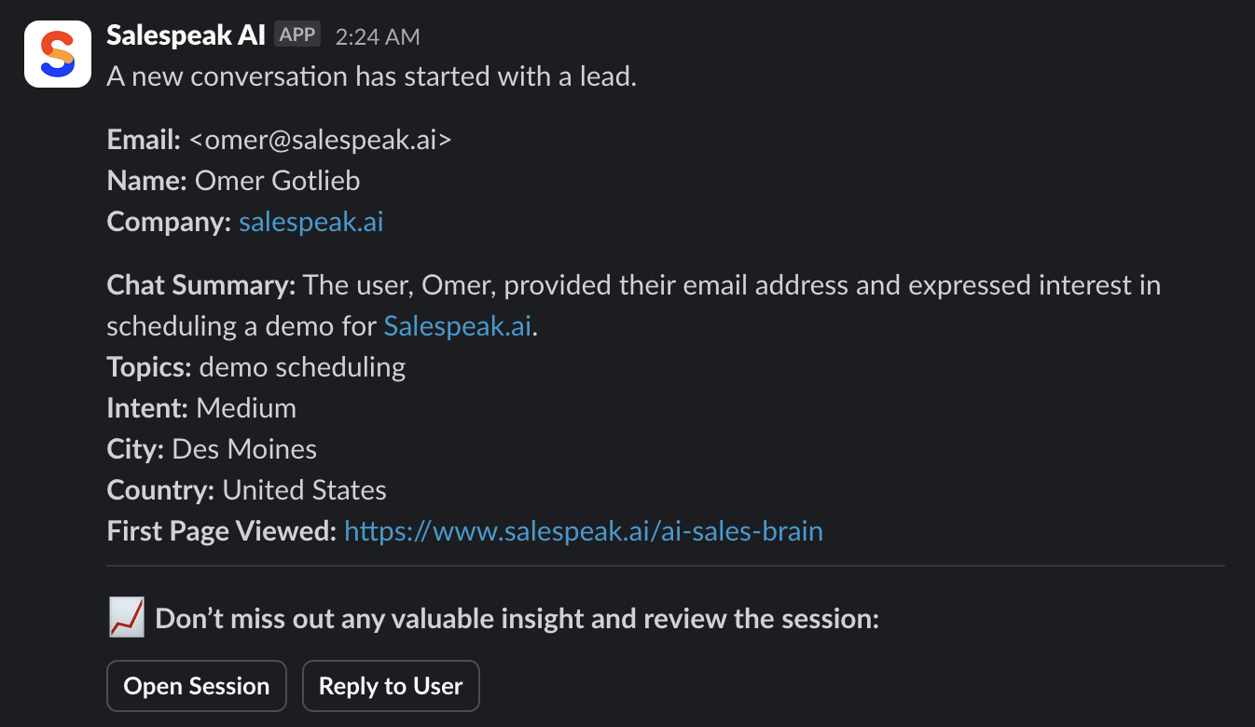This screenshot has width=1255, height=727.
Task: Open Session button click
Action: point(197,686)
